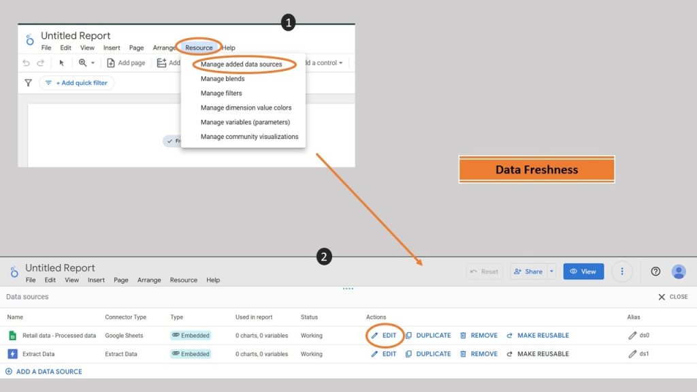697x392 pixels.
Task: Click the Connector Type column header
Action: pos(125,317)
